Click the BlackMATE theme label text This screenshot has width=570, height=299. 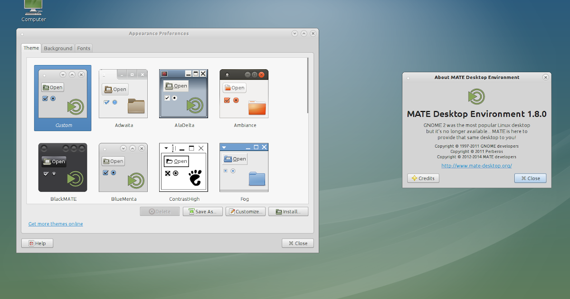click(x=64, y=199)
